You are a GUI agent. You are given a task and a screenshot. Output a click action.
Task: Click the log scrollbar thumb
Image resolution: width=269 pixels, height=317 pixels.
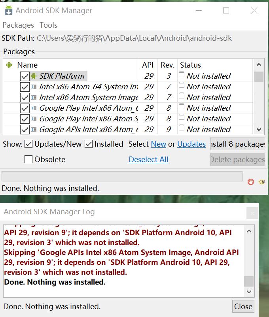click(249, 281)
